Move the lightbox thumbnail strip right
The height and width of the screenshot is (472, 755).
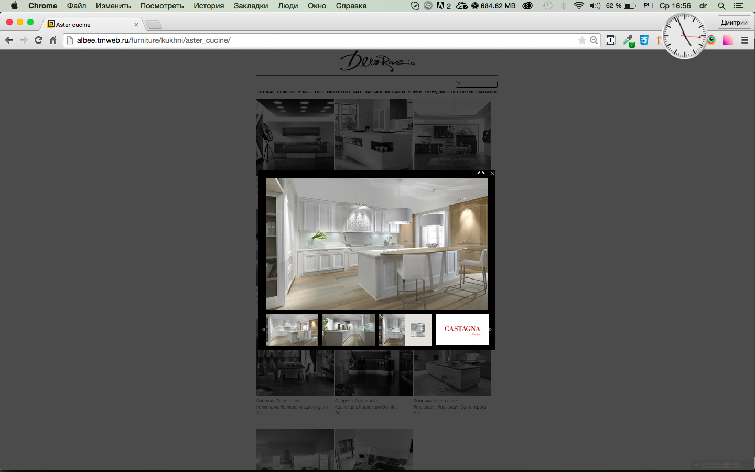pyautogui.click(x=491, y=329)
